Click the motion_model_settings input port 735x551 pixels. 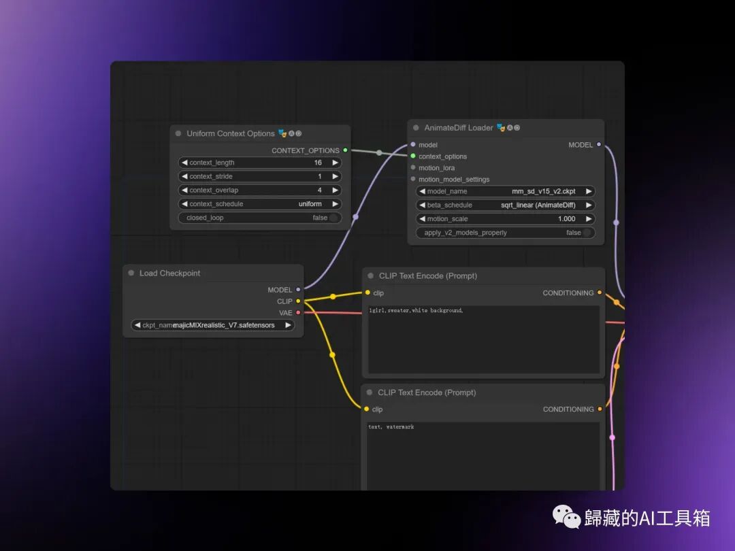(413, 179)
